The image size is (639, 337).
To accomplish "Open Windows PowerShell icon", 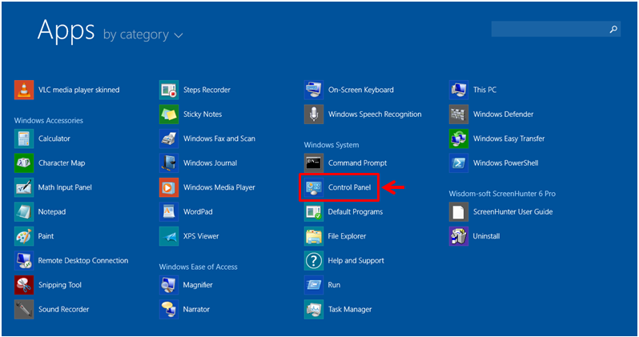I will tap(459, 163).
